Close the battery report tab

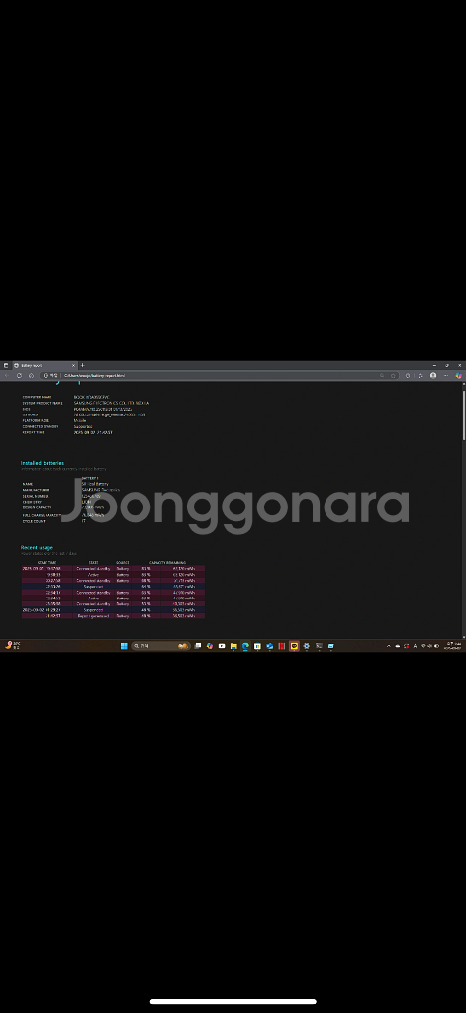(x=73, y=366)
